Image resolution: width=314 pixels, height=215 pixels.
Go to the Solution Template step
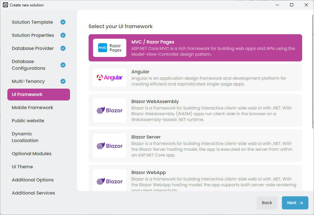click(39, 22)
